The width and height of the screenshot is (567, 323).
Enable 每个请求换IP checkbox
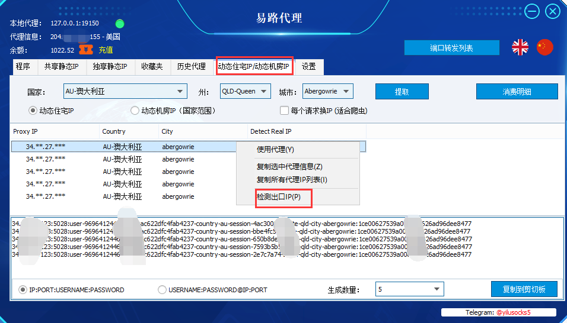pyautogui.click(x=284, y=110)
